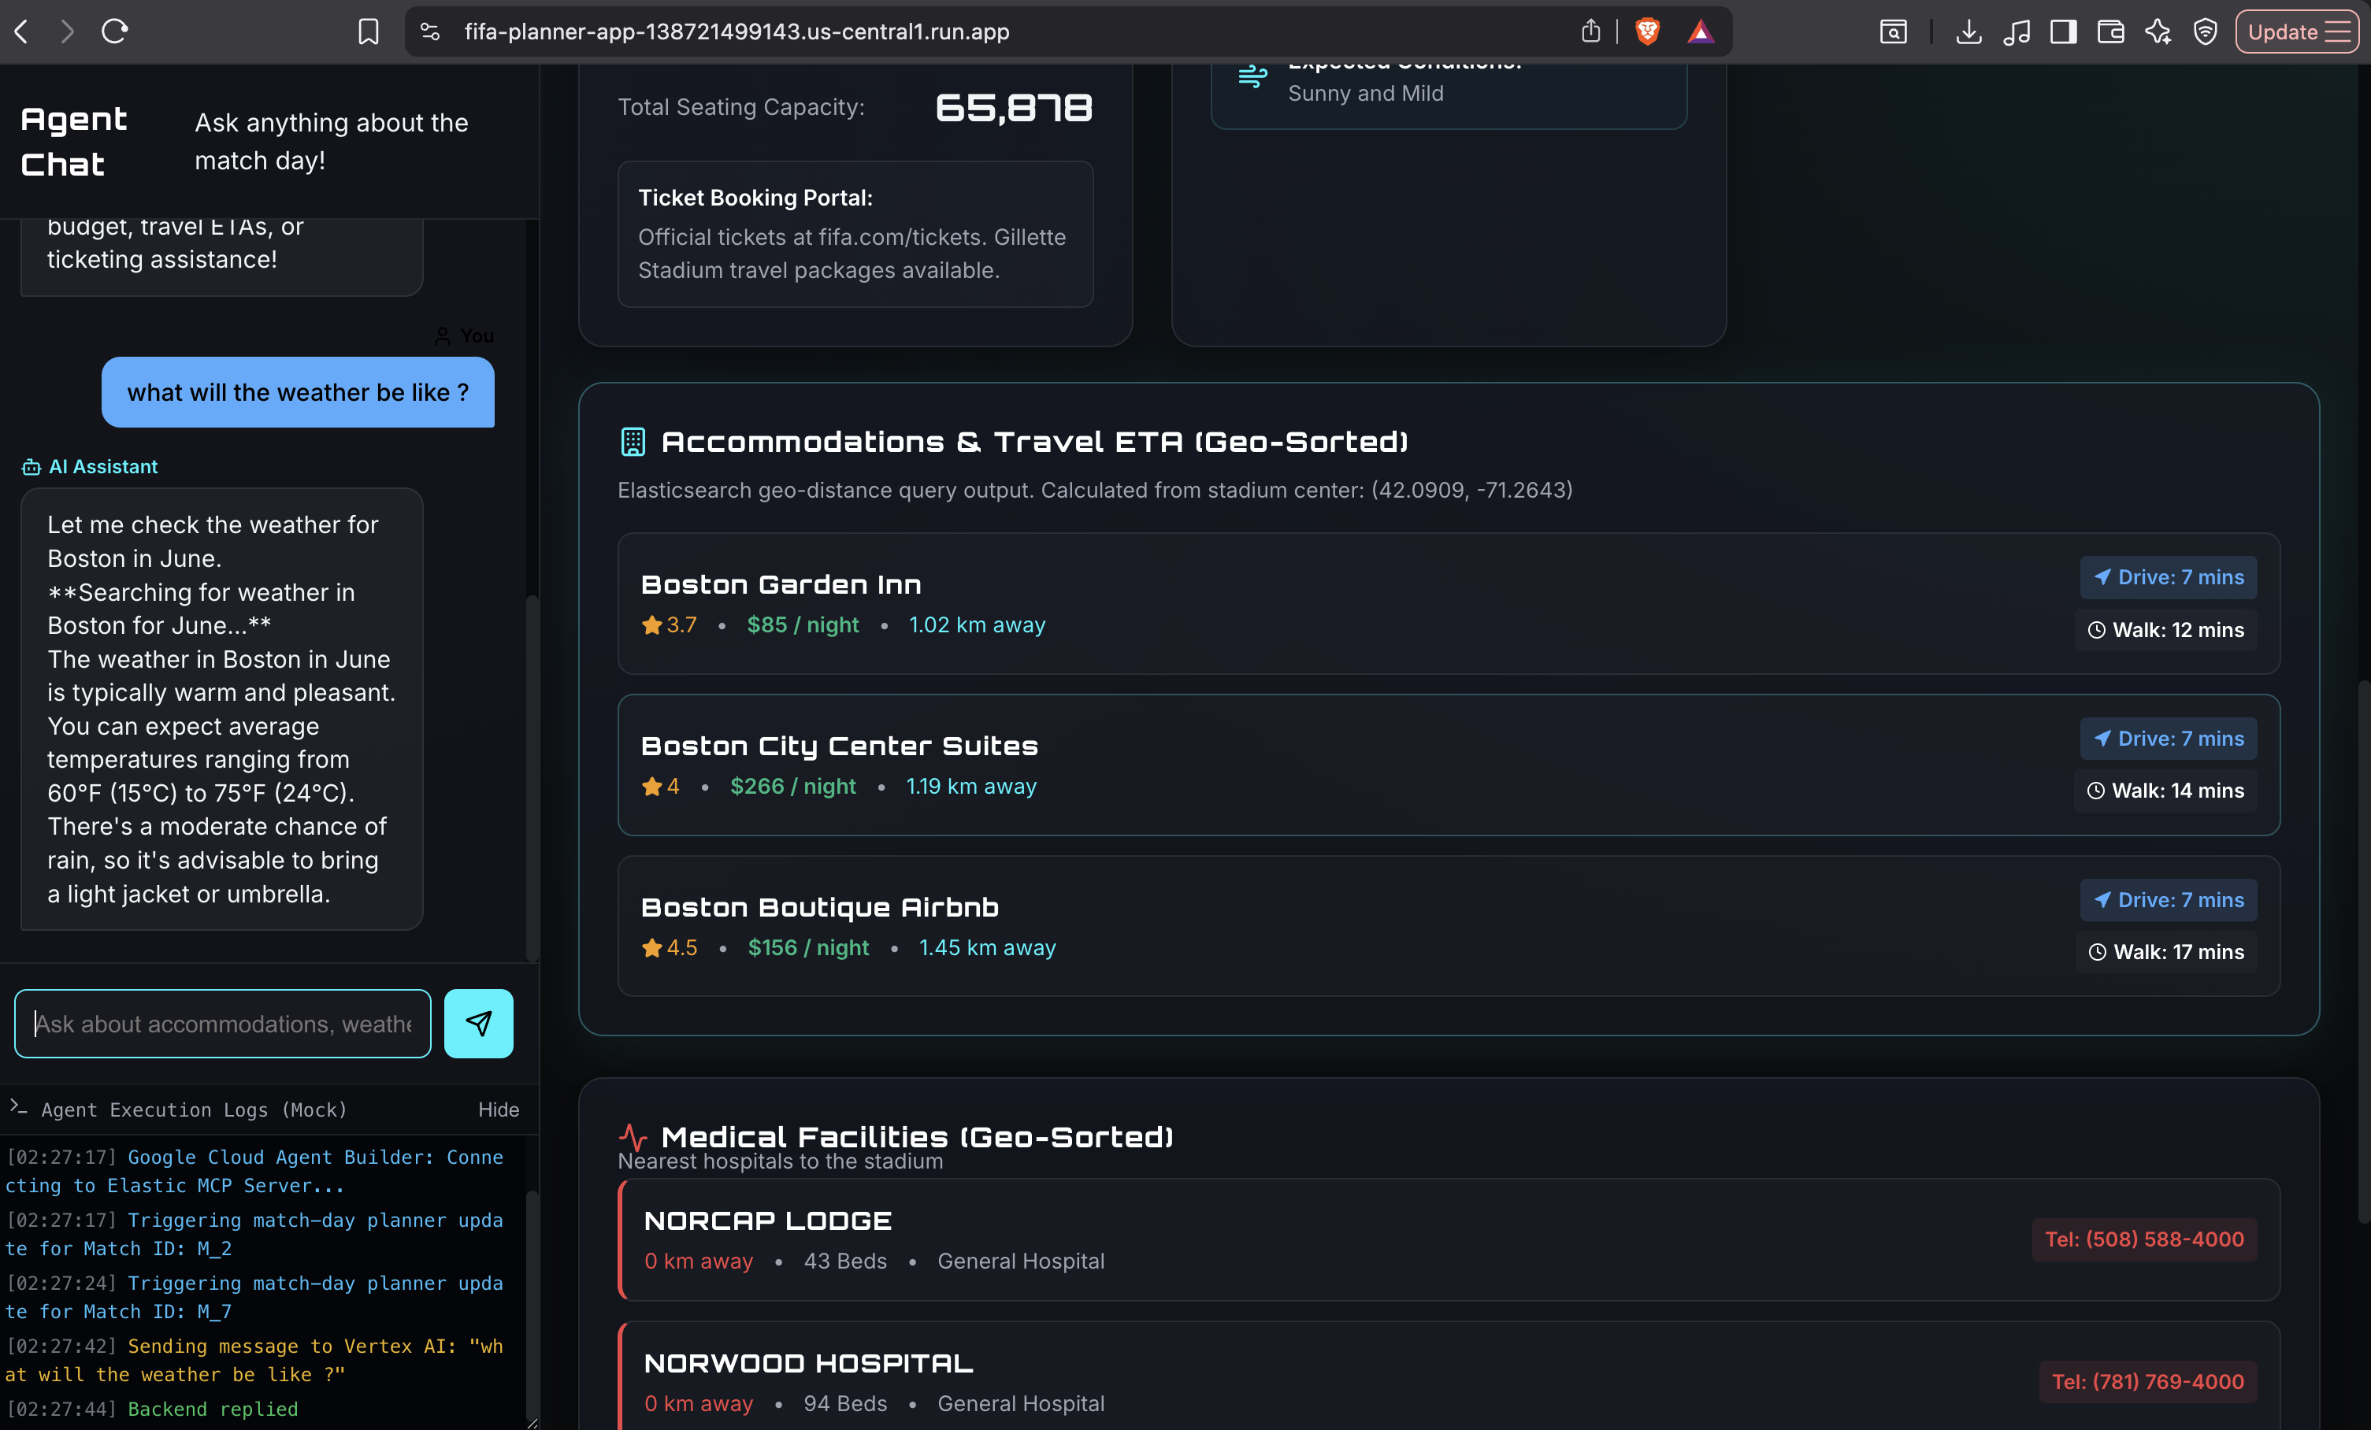Click the building icon beside Accommodations heading
2371x1430 pixels.
pos(633,442)
